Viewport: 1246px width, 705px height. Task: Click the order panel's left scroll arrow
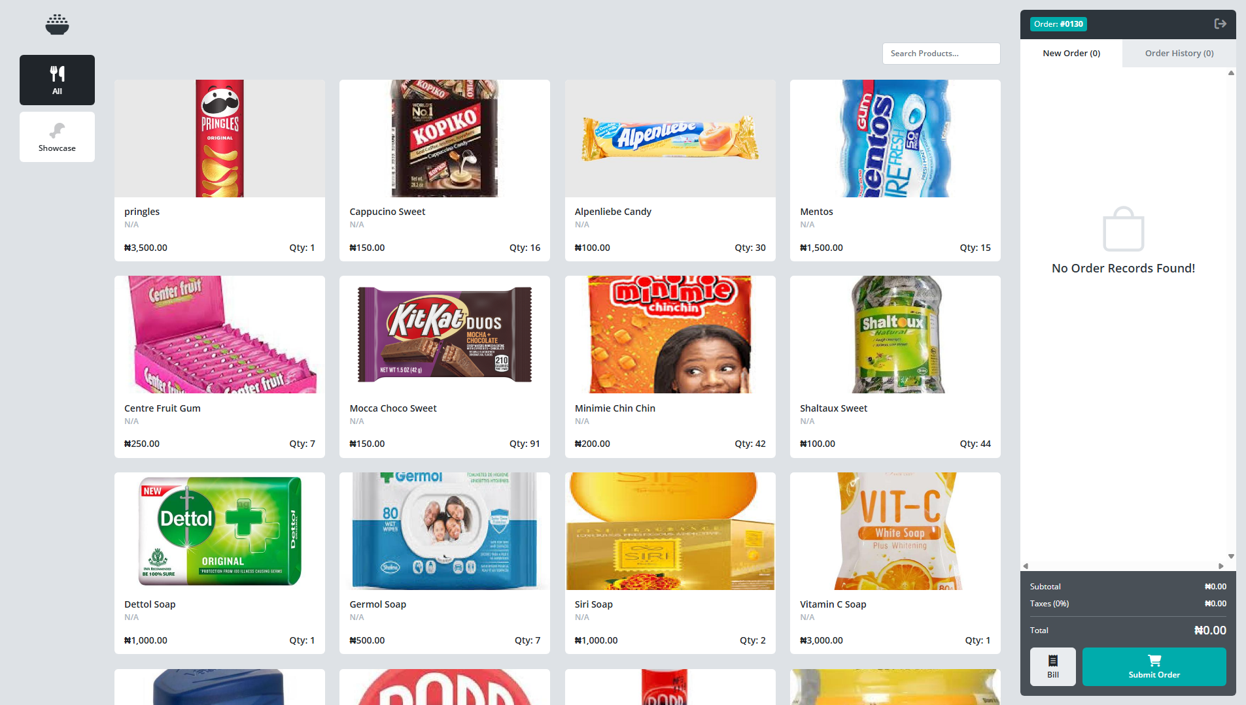pyautogui.click(x=1026, y=566)
